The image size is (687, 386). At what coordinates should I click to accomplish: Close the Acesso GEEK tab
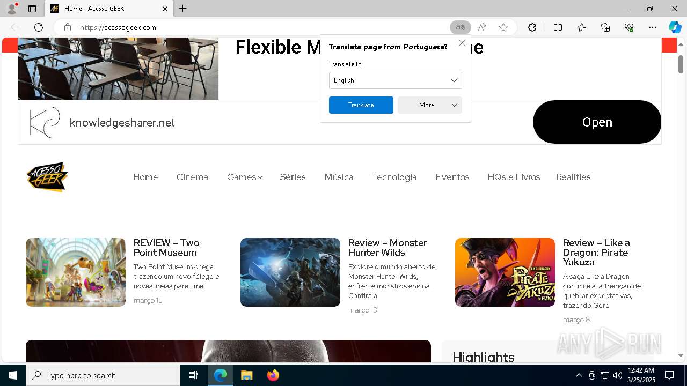(165, 9)
